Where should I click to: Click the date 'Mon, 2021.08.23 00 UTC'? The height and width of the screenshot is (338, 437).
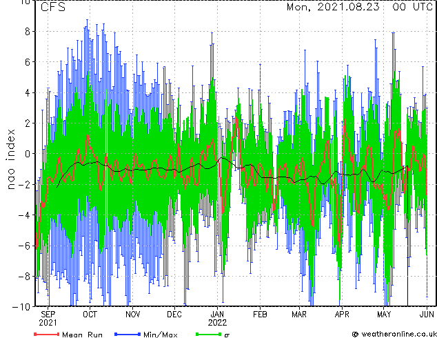pyautogui.click(x=360, y=7)
